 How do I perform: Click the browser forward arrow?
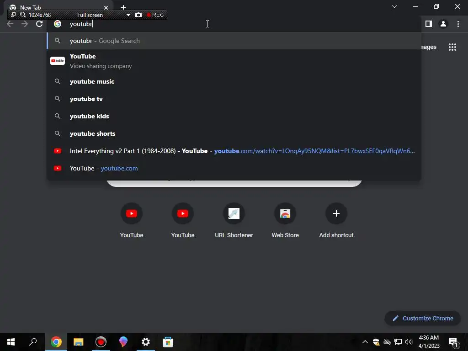point(25,24)
